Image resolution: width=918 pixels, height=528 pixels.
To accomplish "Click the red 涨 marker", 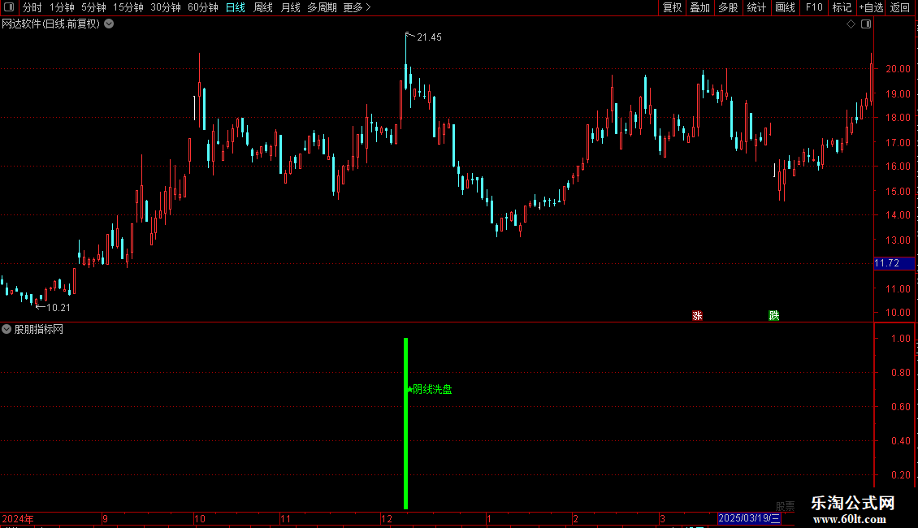I will 697,315.
